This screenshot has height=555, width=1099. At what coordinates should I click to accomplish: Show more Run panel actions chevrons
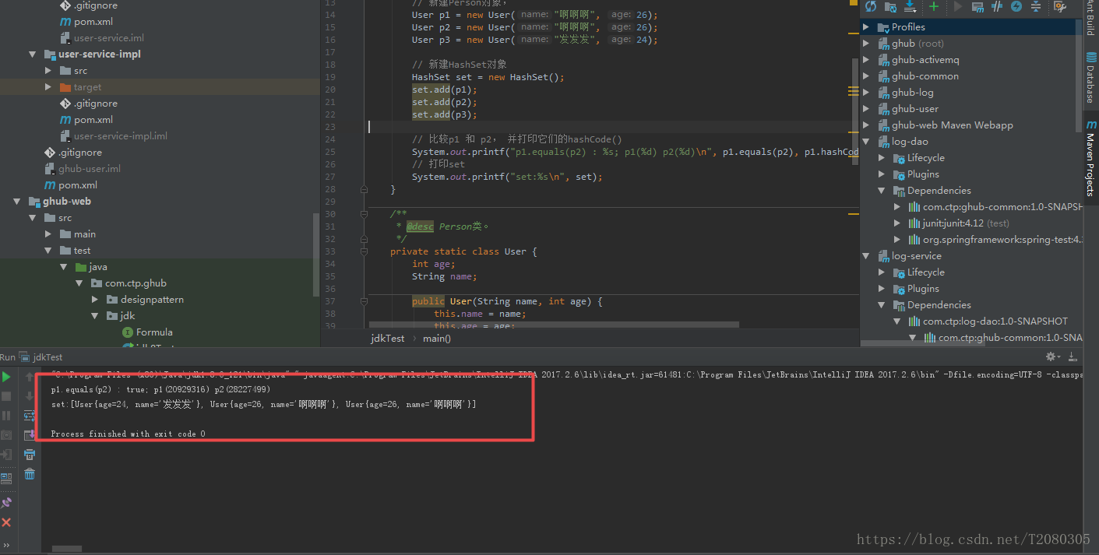[x=6, y=545]
